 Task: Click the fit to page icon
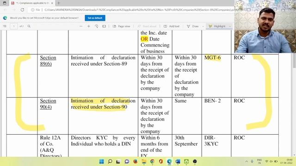[x=104, y=26]
